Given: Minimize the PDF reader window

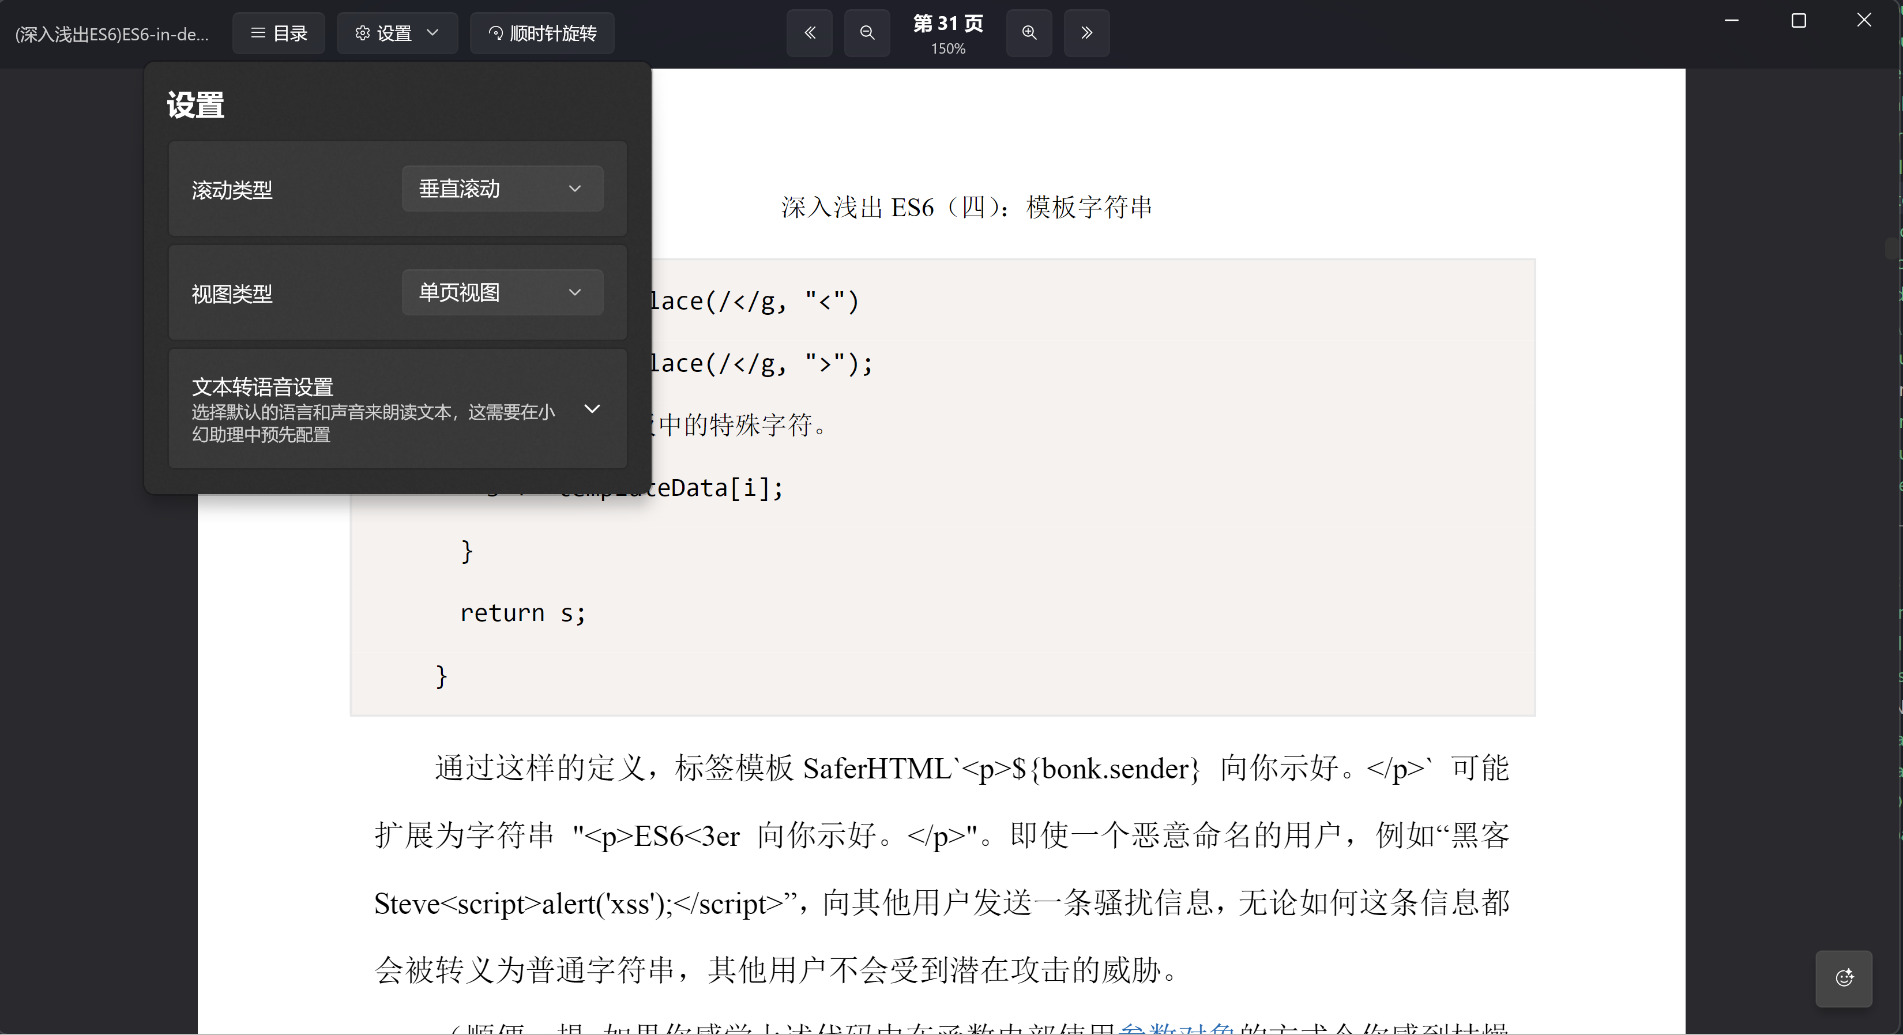Looking at the screenshot, I should [1732, 21].
